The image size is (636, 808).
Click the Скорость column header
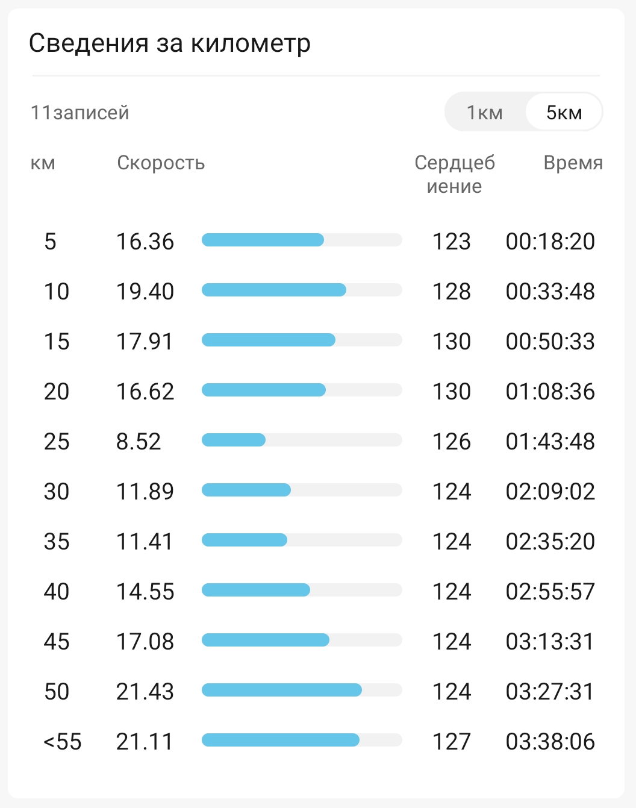[161, 163]
